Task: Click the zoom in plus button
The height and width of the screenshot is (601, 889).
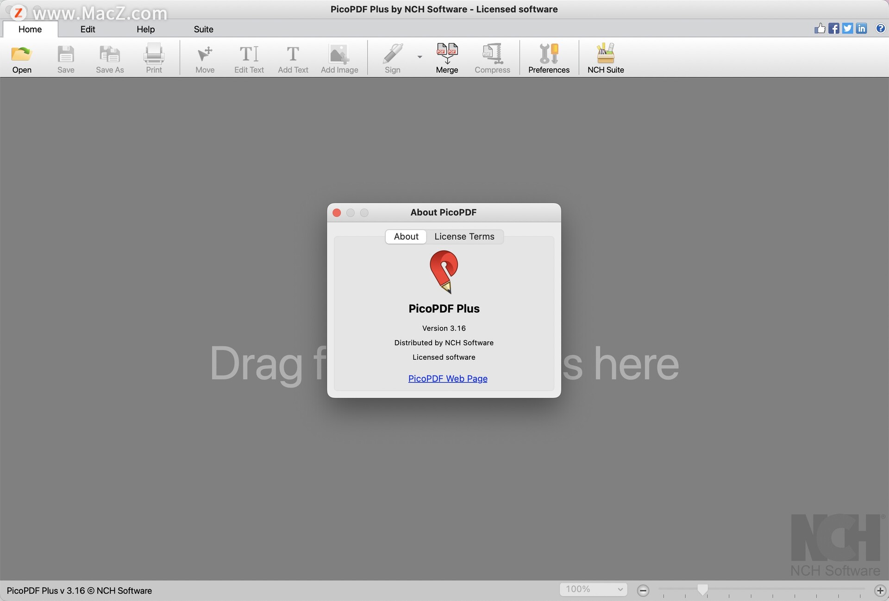Action: pos(880,590)
